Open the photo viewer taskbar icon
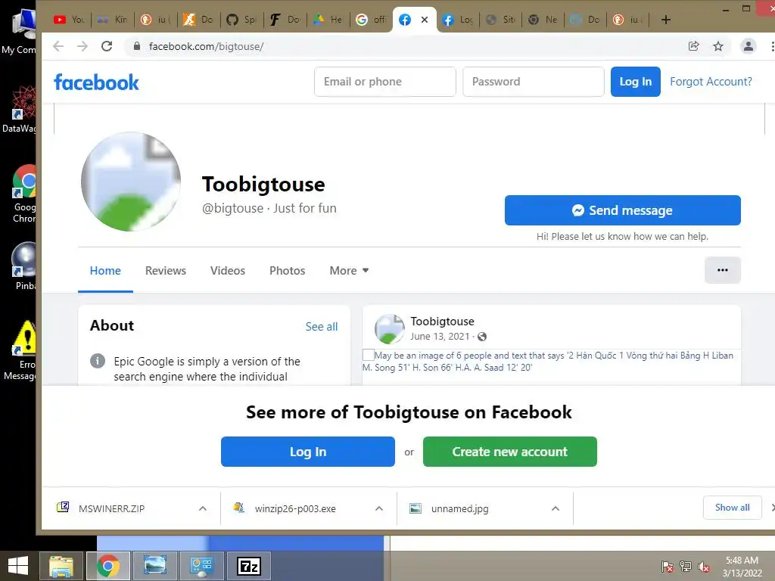Image resolution: width=775 pixels, height=581 pixels. [x=154, y=566]
